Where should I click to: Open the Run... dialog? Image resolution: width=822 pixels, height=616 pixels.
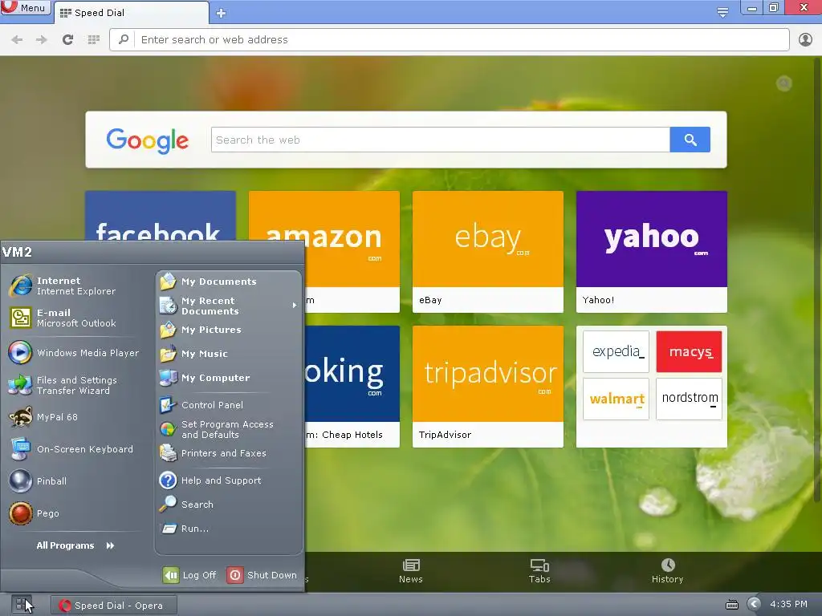pos(229,529)
